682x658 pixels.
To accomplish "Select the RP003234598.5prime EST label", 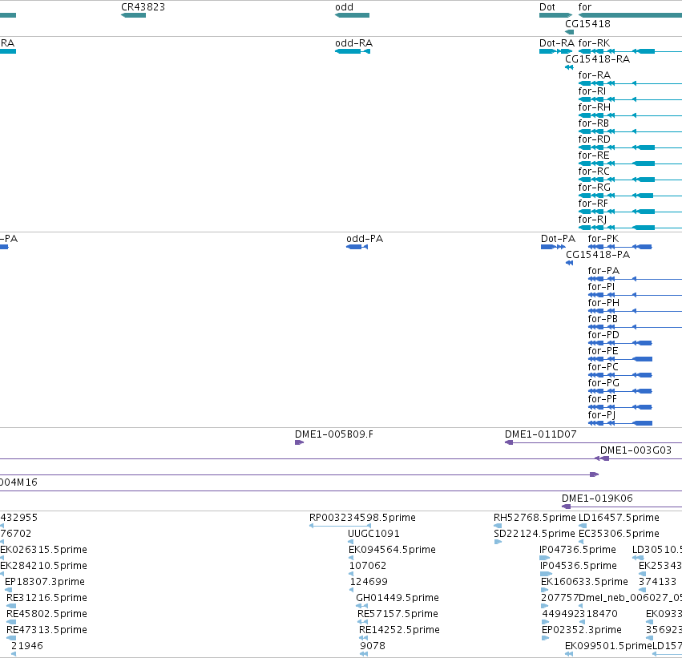I will click(362, 518).
